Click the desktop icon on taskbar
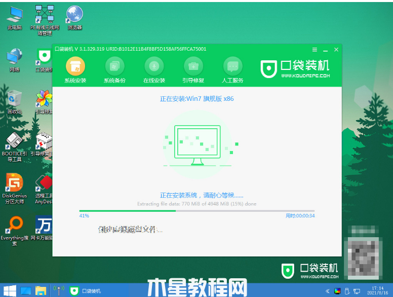 coord(25,291)
